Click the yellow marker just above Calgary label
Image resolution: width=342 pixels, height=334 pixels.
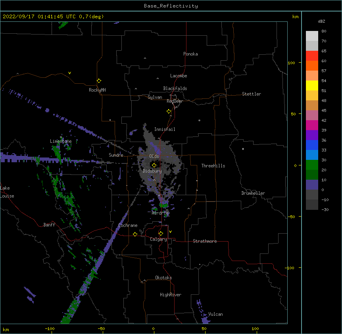(161, 234)
